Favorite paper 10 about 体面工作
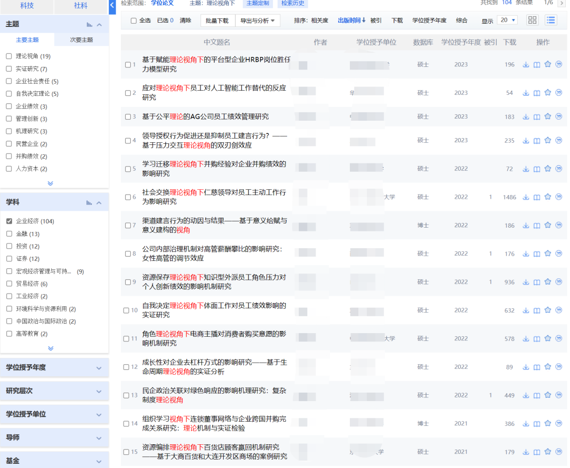 (548, 310)
